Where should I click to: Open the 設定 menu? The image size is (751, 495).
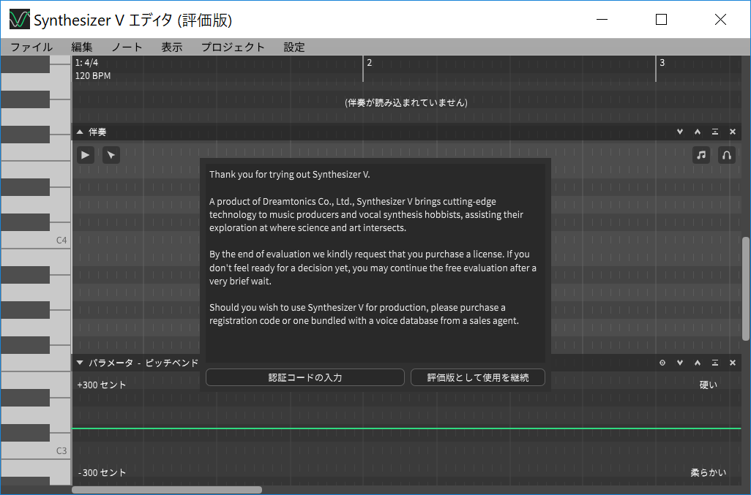click(x=294, y=47)
